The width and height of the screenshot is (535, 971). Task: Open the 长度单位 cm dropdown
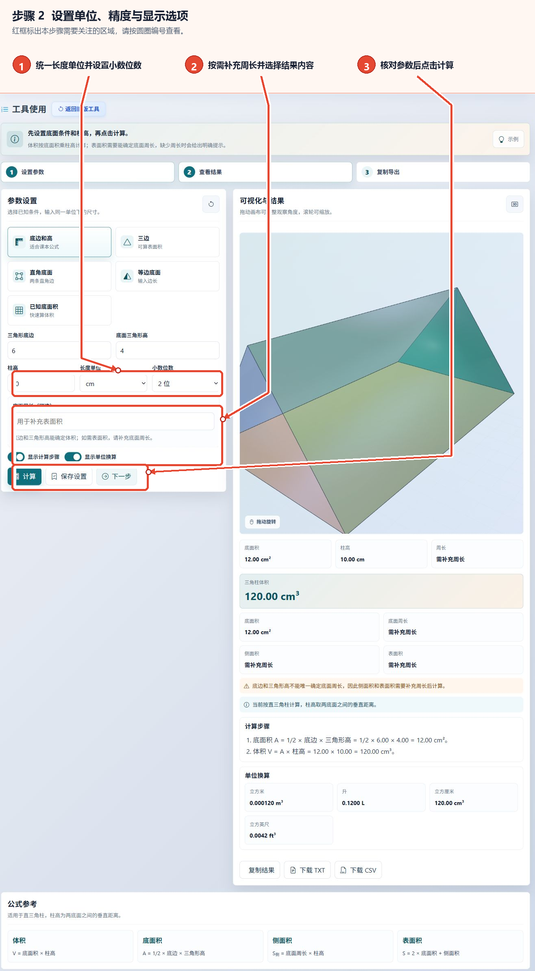click(113, 384)
